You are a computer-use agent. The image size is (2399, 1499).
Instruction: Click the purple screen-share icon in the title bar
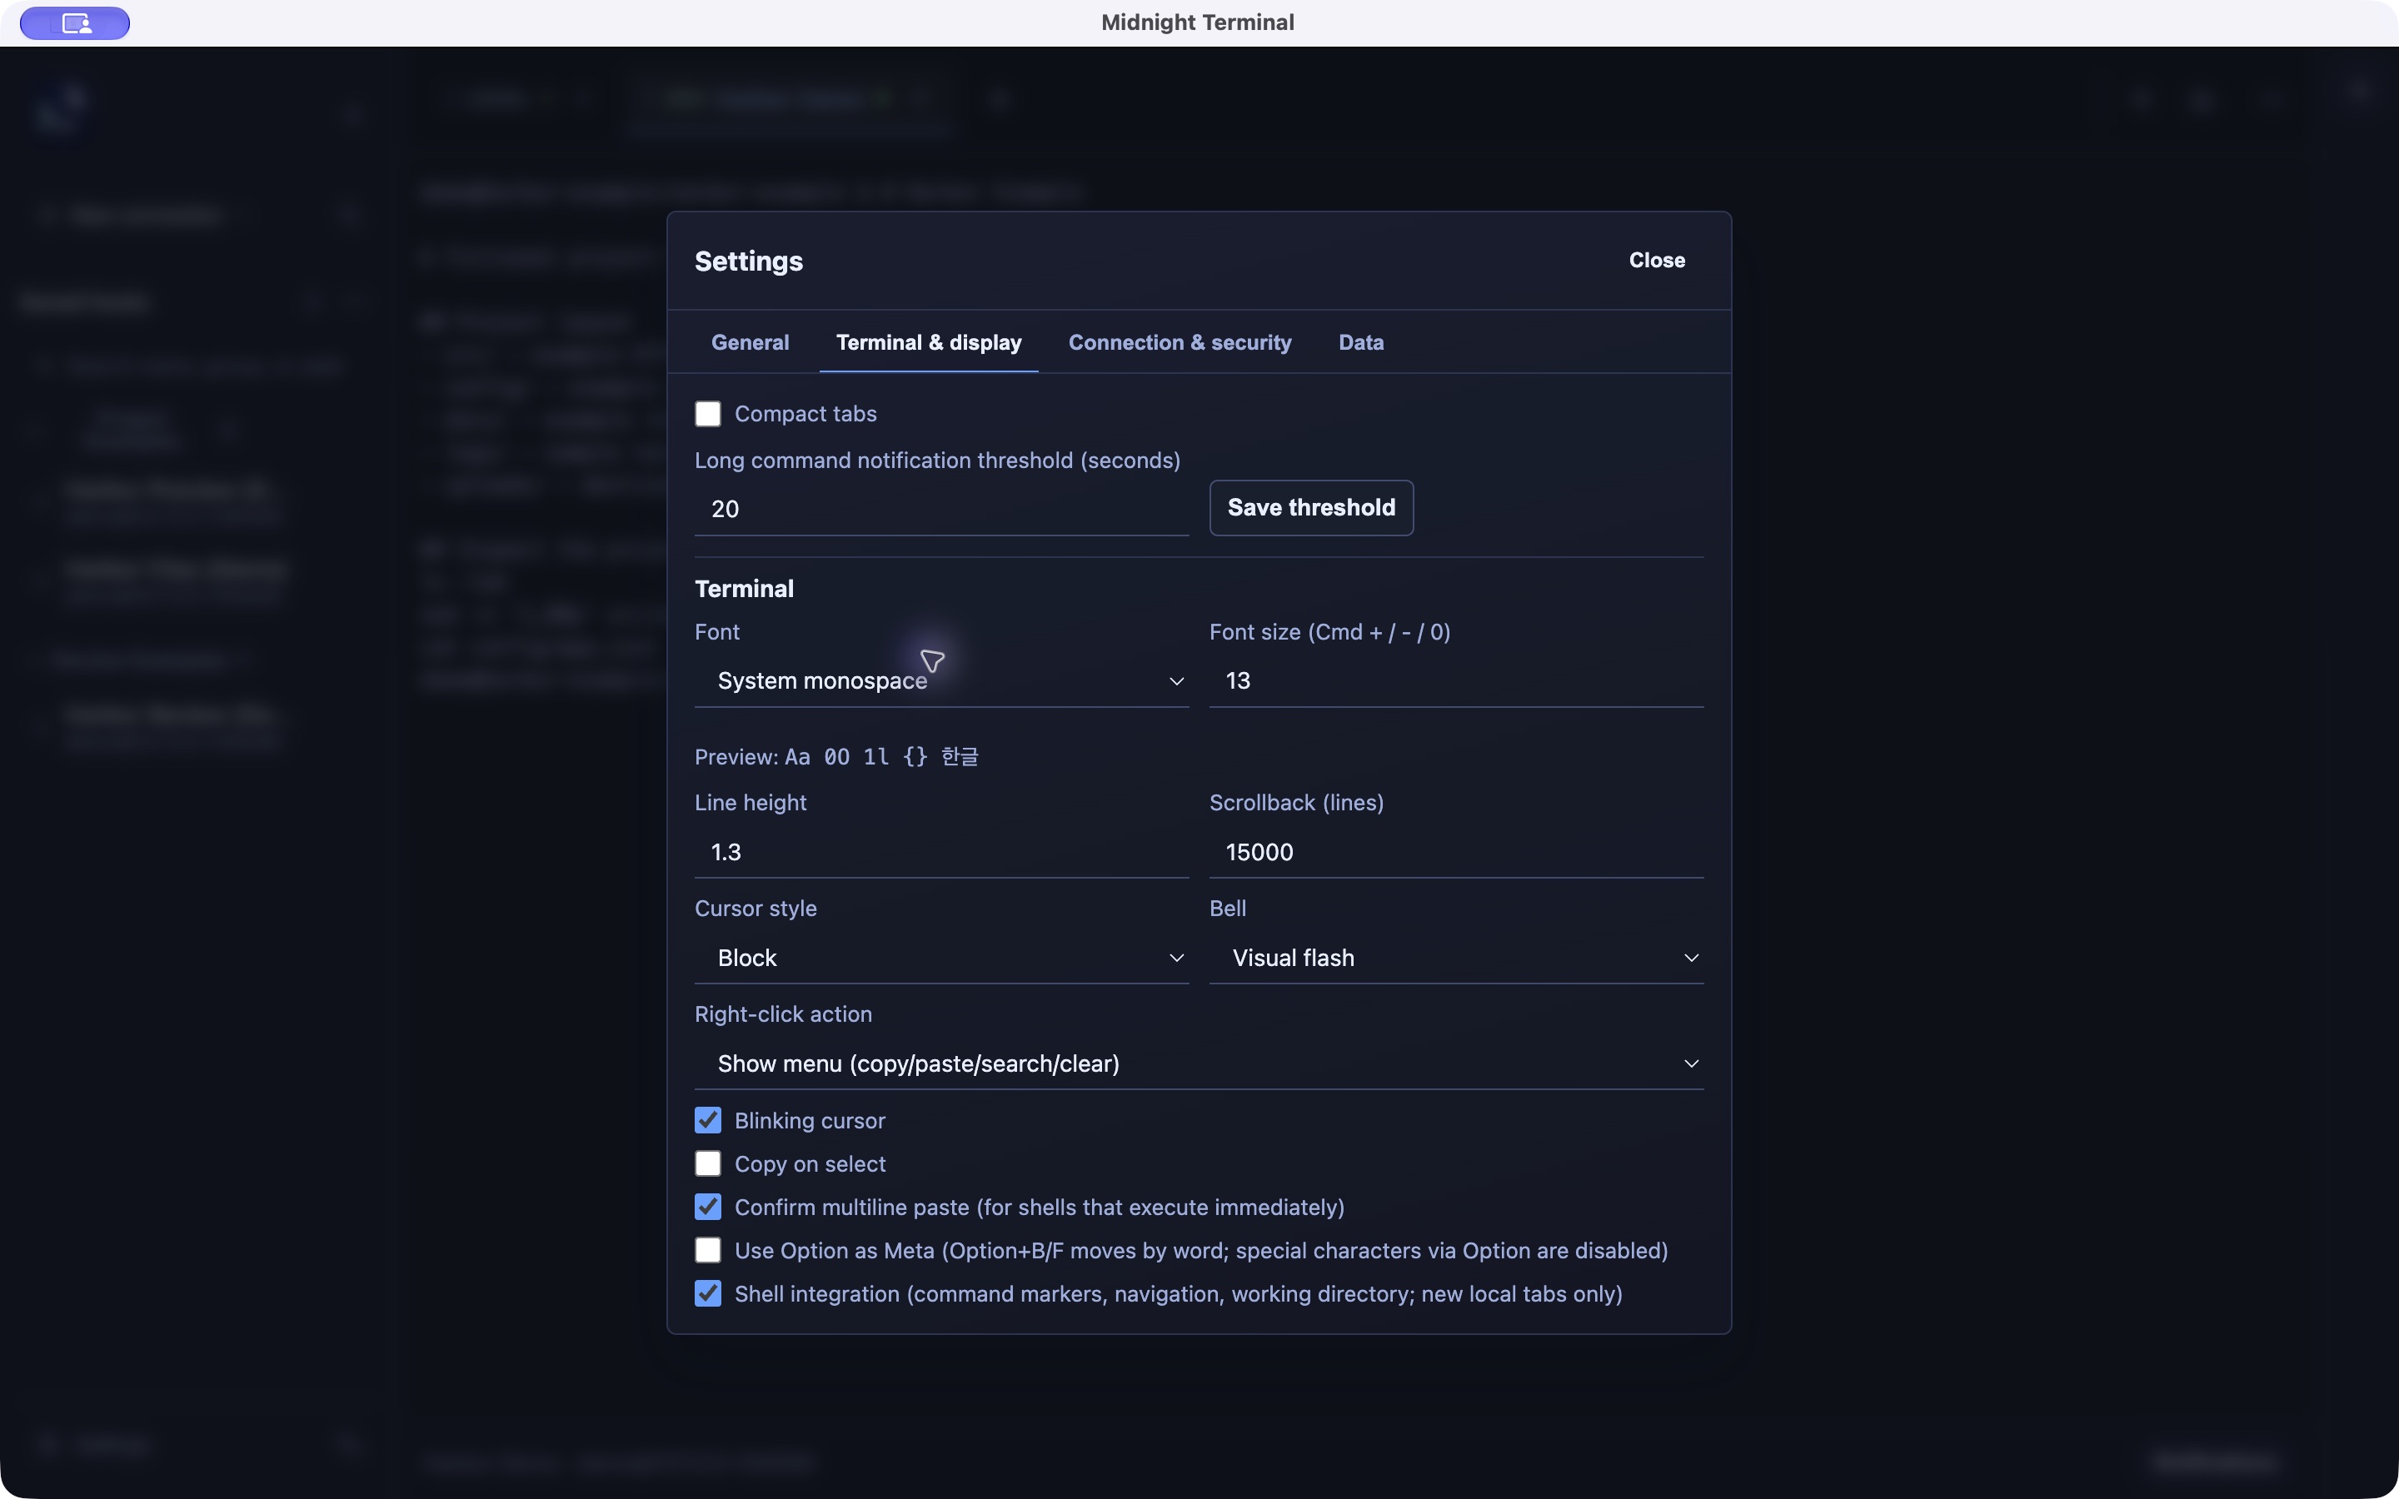pos(75,22)
